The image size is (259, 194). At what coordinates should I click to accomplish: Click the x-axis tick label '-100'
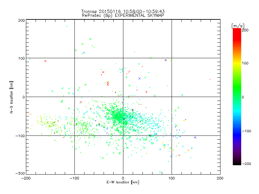(74, 178)
